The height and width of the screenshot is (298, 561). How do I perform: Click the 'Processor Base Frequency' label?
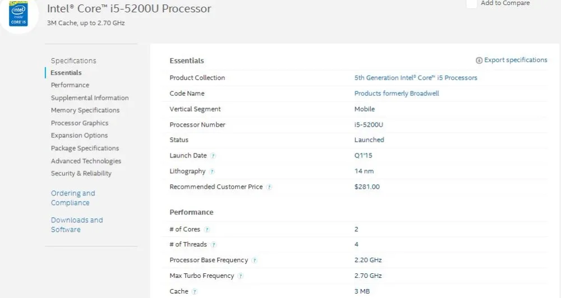[209, 260]
